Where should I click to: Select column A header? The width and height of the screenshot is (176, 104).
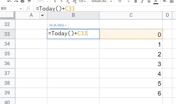(x=31, y=15)
